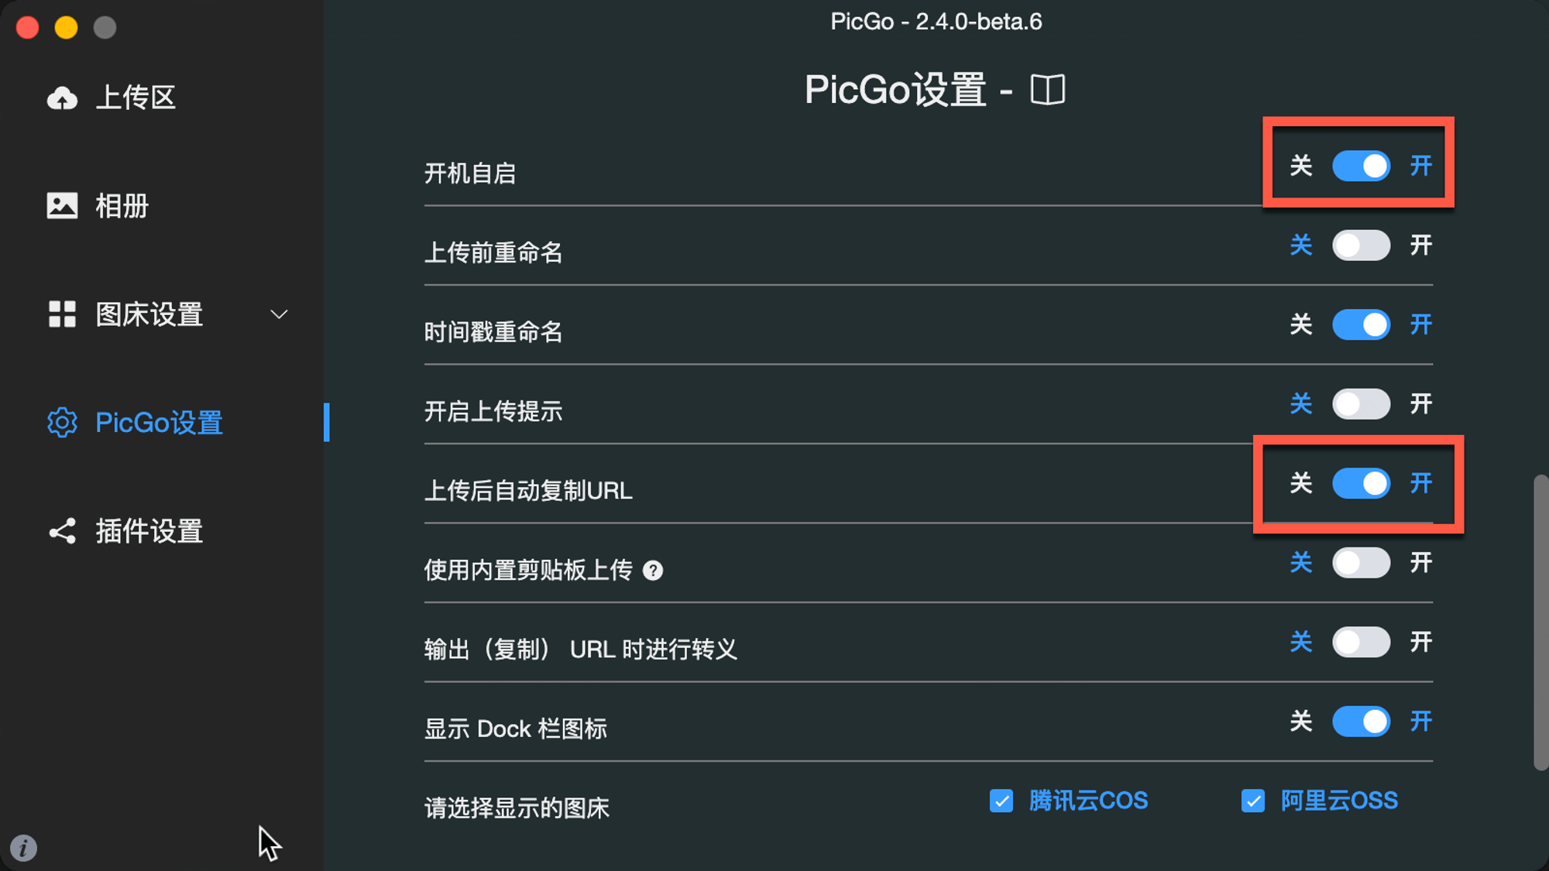This screenshot has width=1549, height=871.
Task: Enable the 上传前重命名 switch
Action: click(1361, 245)
